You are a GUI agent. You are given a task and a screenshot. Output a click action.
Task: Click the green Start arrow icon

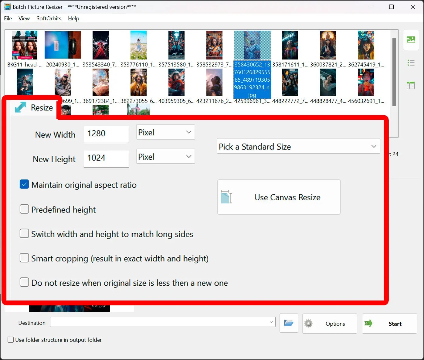(368, 324)
